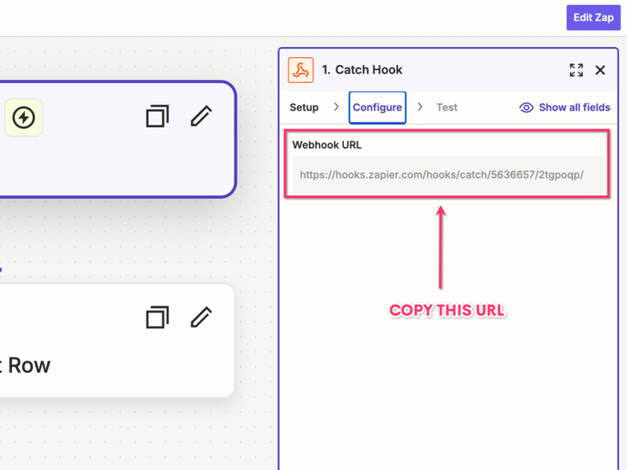Open the Test tab
Viewport: 627px width, 470px height.
click(447, 107)
